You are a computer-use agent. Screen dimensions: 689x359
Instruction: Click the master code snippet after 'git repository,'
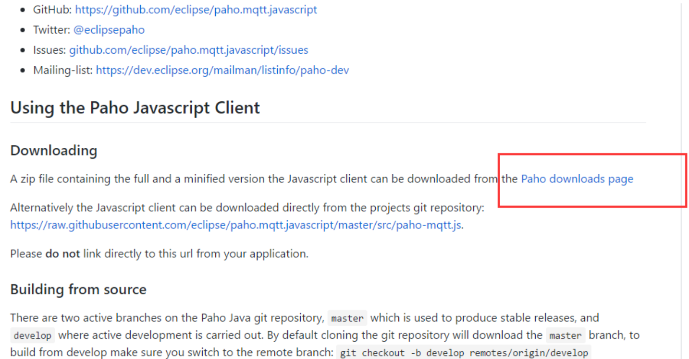click(347, 318)
